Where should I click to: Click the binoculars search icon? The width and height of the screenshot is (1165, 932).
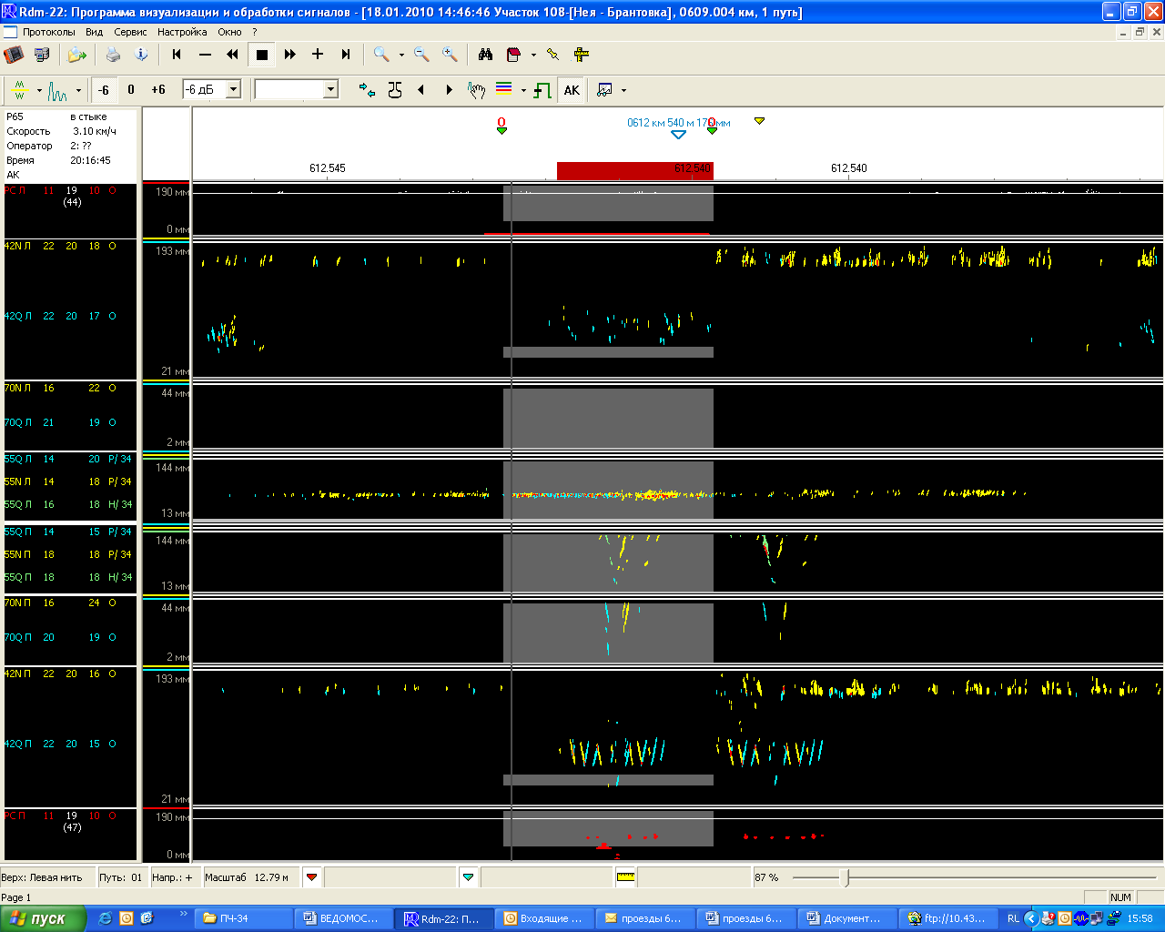(485, 55)
